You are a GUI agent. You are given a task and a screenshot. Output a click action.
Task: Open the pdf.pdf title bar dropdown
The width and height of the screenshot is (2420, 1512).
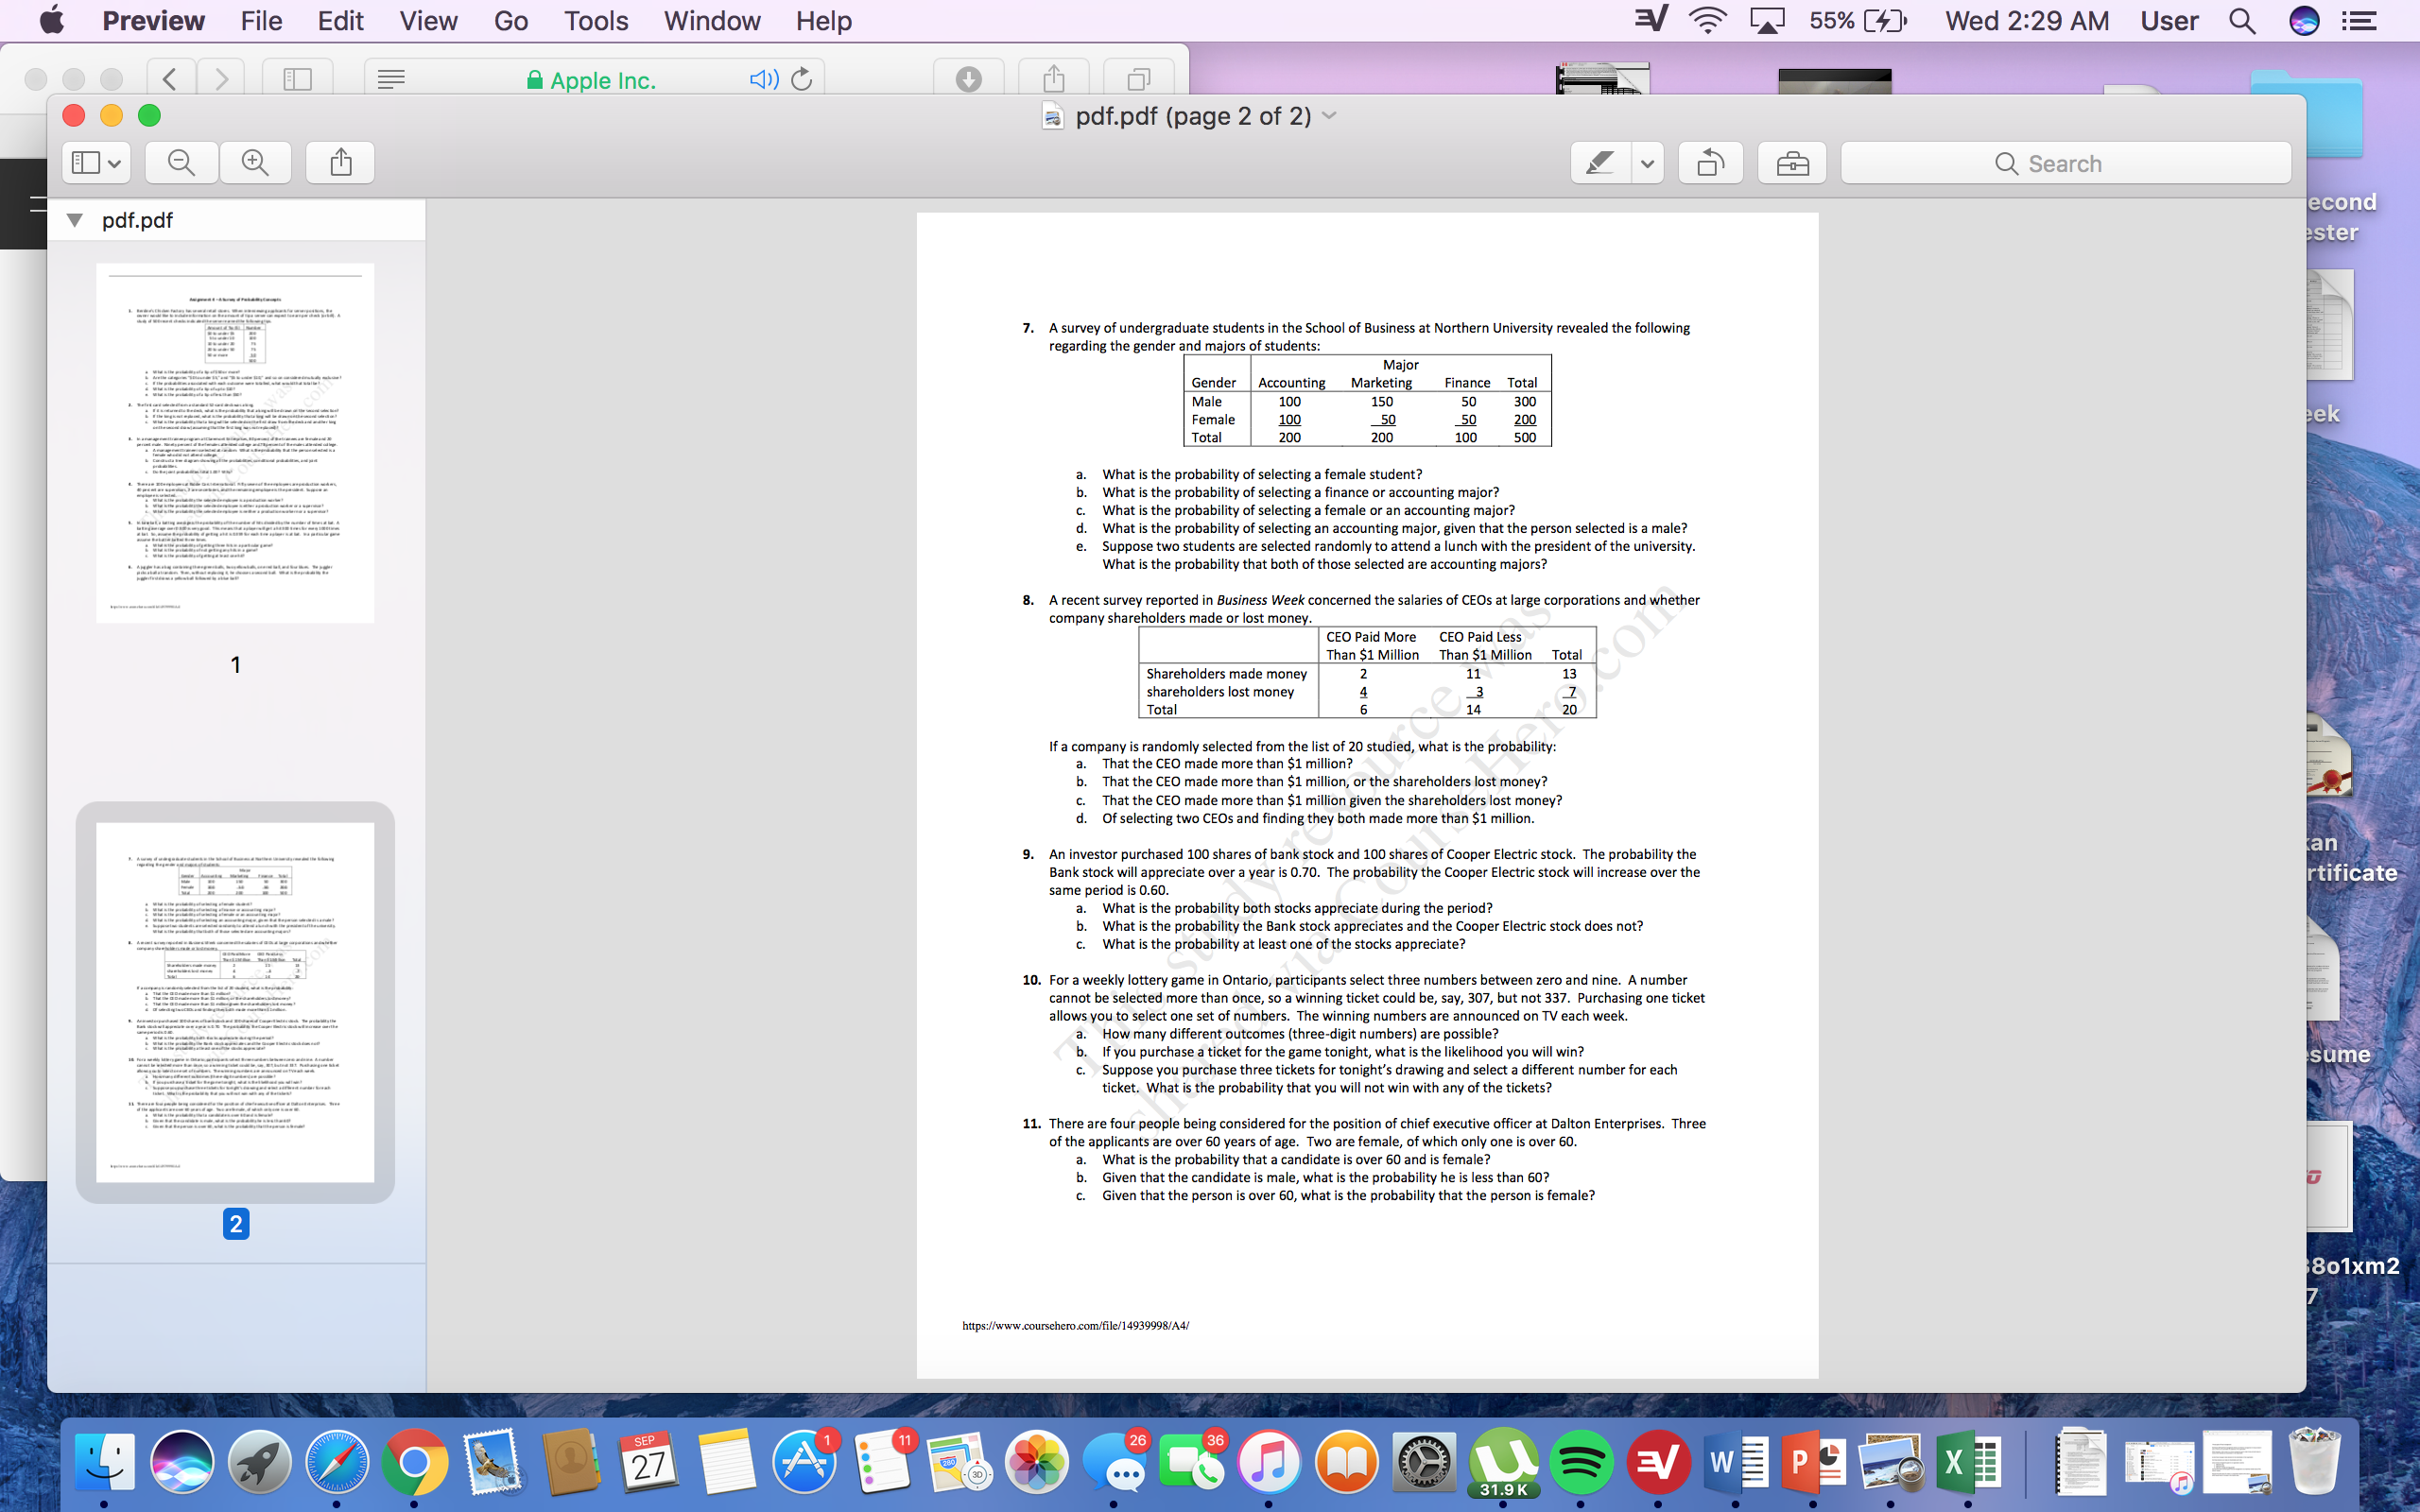(x=1328, y=116)
